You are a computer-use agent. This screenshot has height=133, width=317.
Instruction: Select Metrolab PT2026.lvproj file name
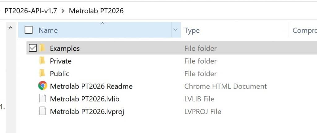[87, 112]
